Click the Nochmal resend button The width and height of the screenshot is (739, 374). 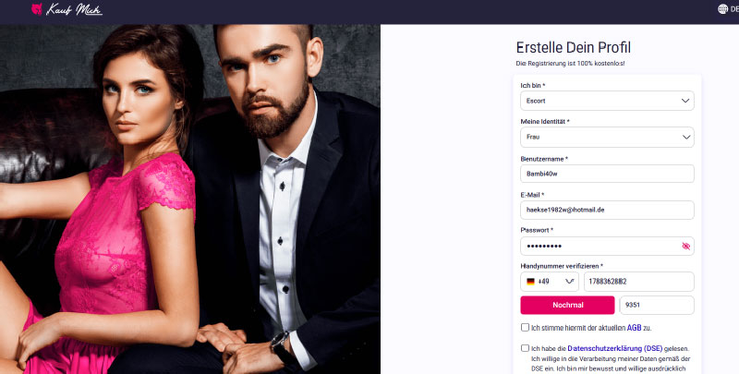[567, 306]
